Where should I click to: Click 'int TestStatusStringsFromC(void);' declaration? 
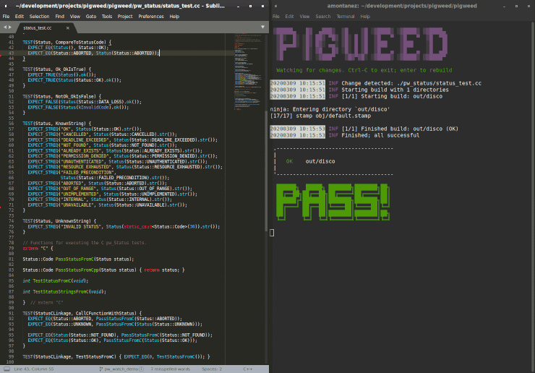tap(64, 292)
